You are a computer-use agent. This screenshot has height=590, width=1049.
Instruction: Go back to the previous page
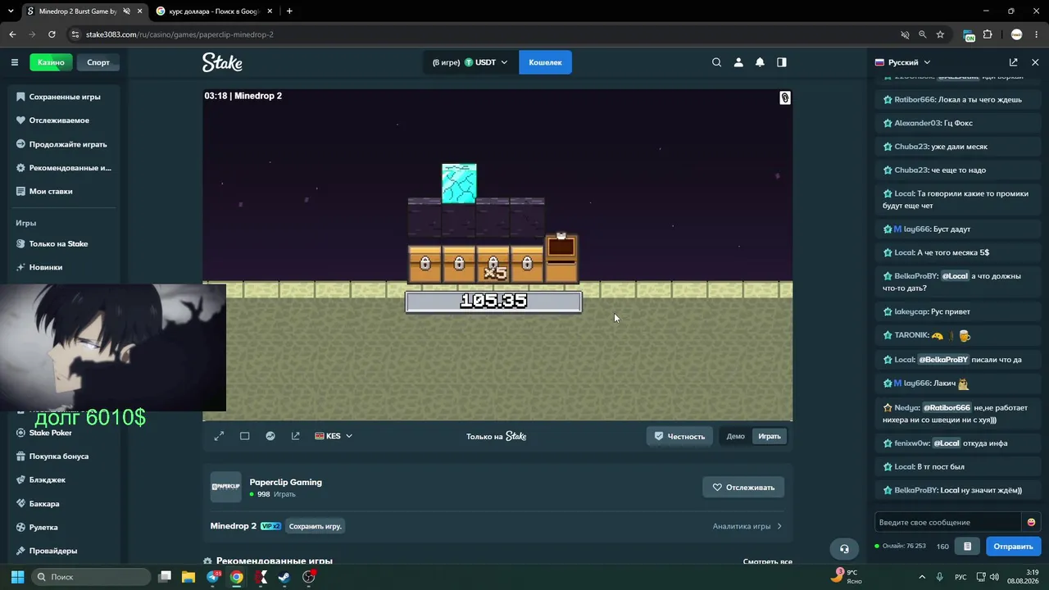(12, 34)
